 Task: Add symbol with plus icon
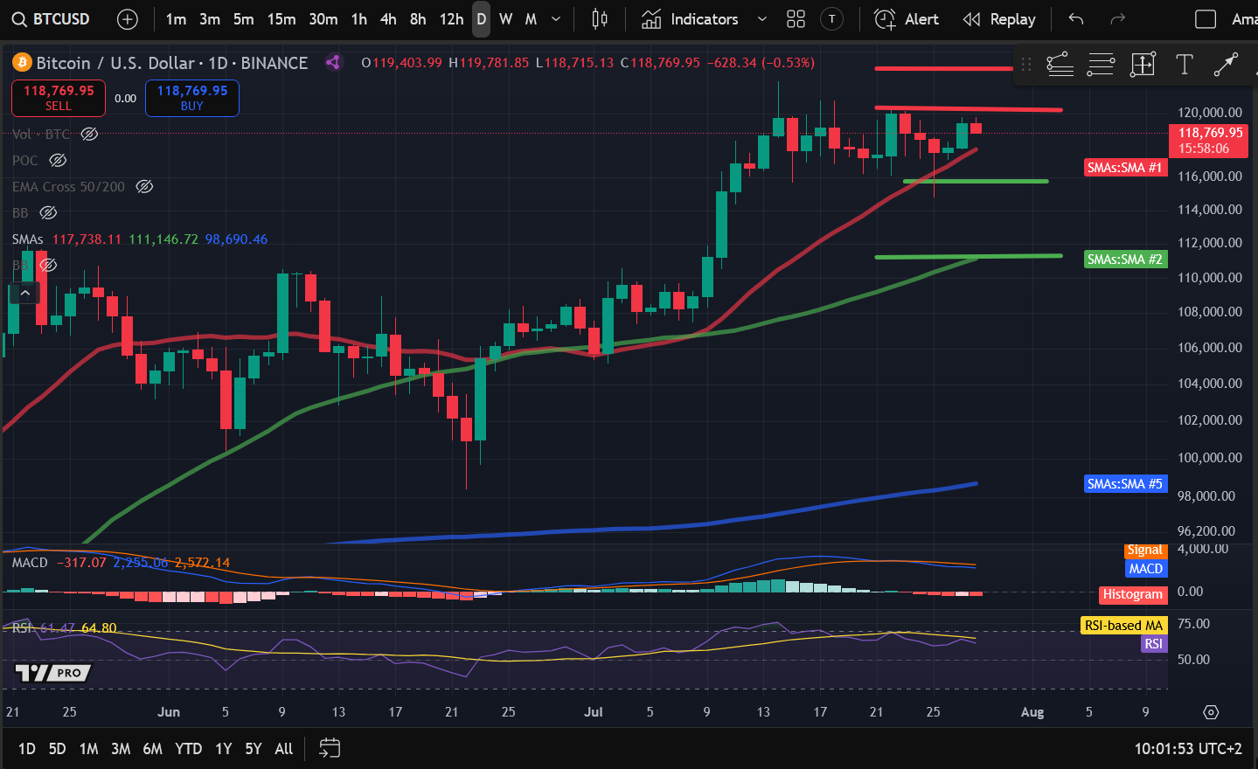coord(127,19)
